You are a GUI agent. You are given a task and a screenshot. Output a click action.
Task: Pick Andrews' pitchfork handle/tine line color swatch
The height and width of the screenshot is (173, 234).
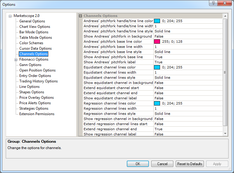point(157,21)
